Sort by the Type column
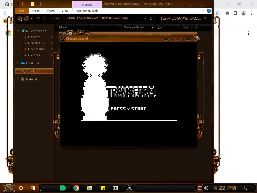 (x=159, y=27)
